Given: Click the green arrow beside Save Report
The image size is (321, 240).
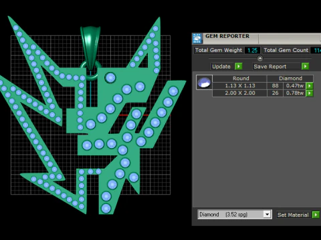Looking at the screenshot, I should [x=305, y=66].
